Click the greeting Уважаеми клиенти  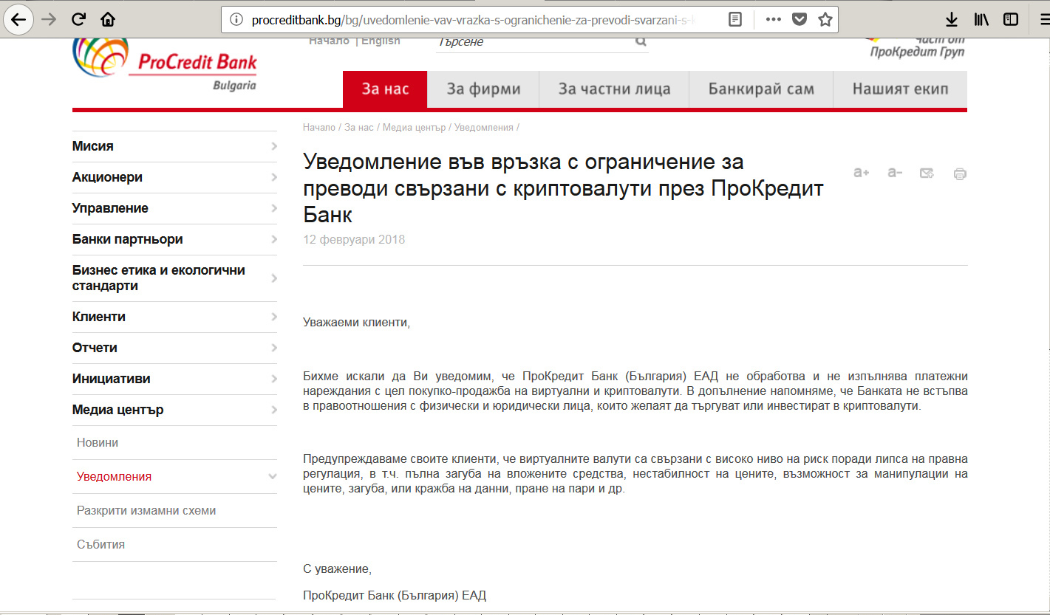(356, 322)
